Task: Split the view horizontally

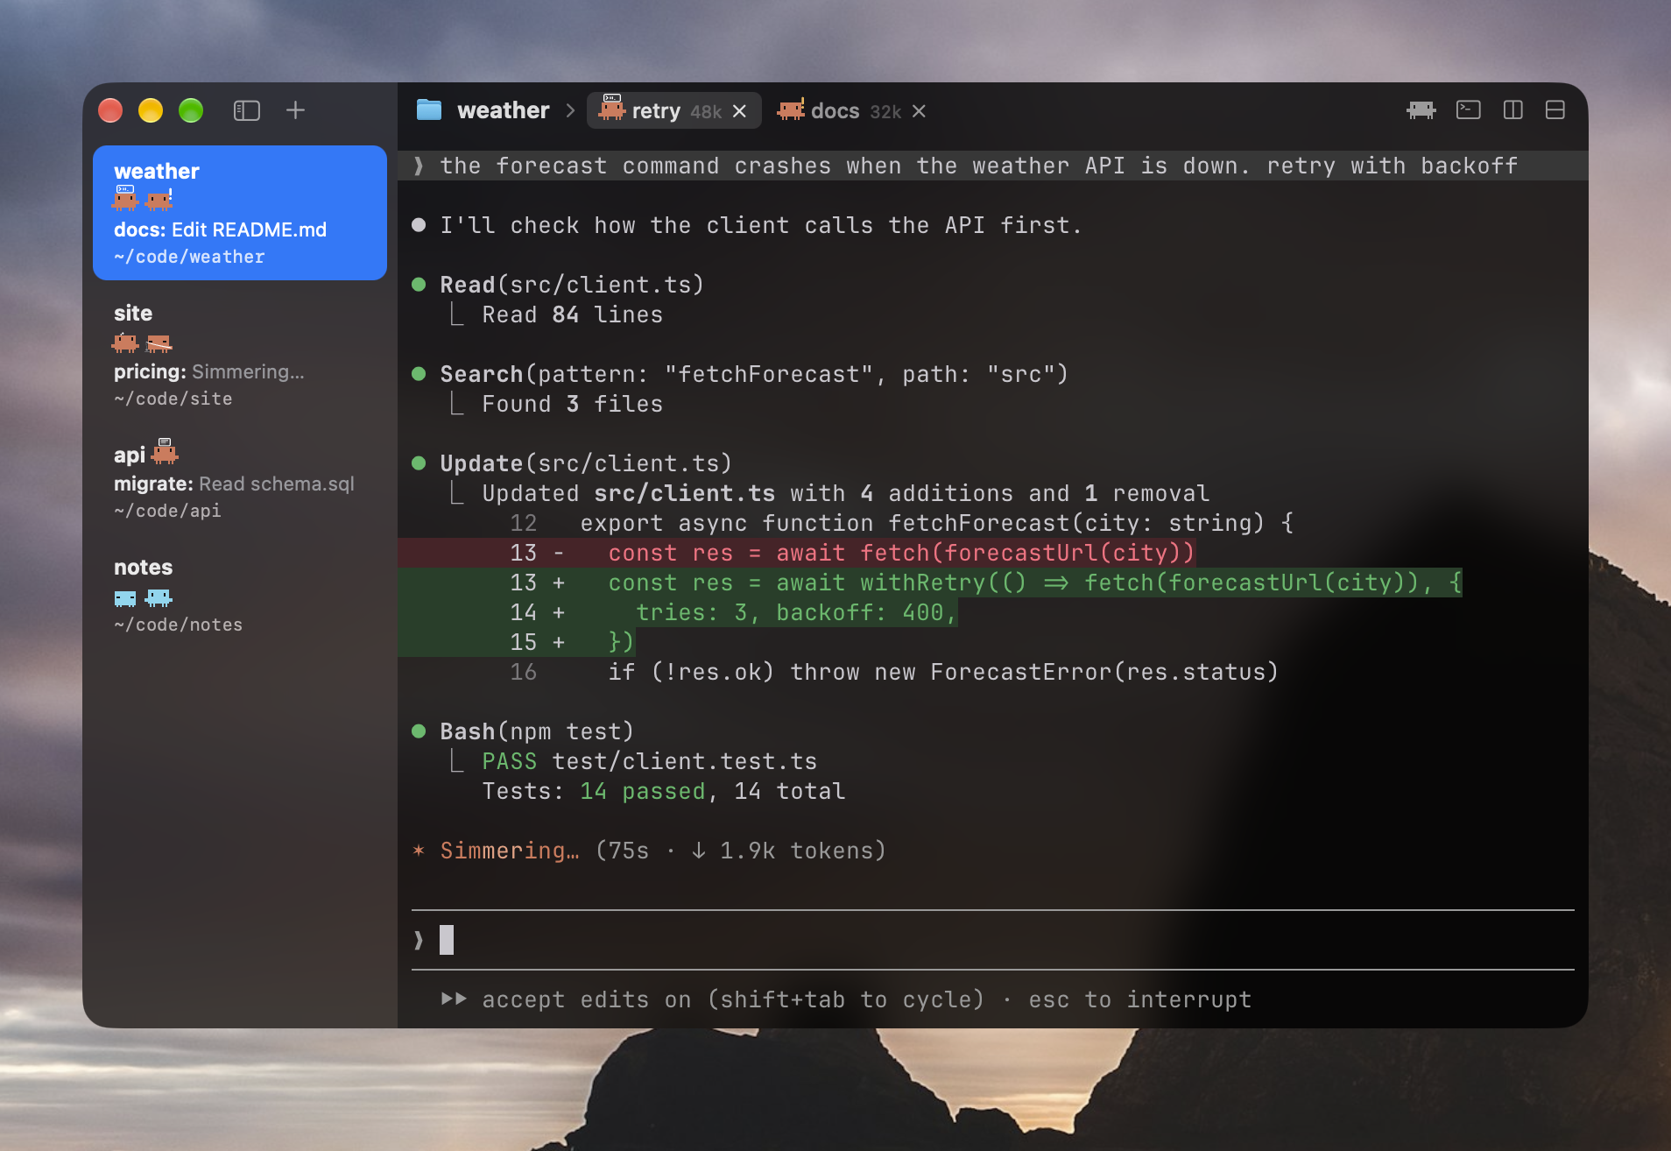Action: click(1555, 110)
